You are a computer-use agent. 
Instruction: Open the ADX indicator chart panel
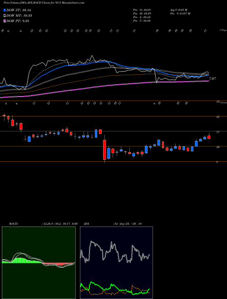coord(116,263)
